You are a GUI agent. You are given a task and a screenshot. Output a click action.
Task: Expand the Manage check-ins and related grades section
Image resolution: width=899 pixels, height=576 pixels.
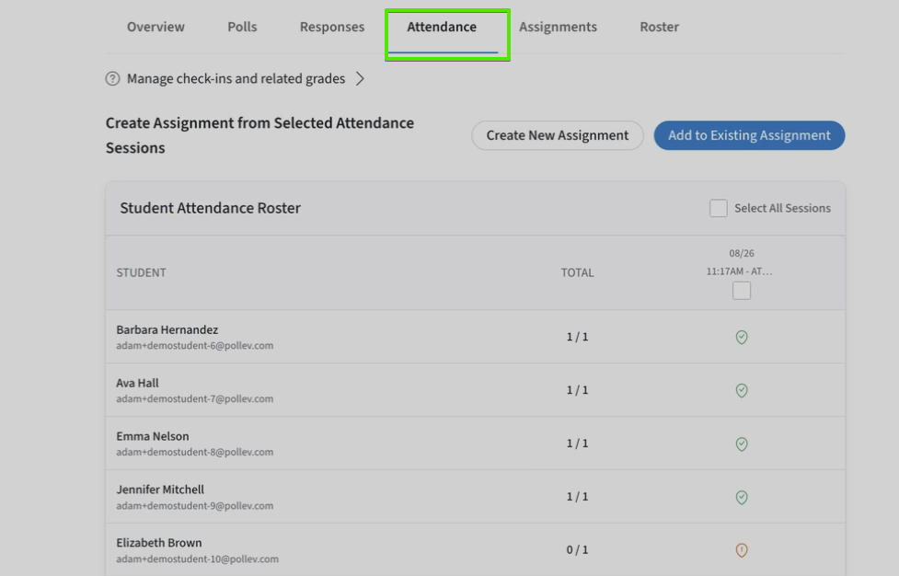coord(235,78)
